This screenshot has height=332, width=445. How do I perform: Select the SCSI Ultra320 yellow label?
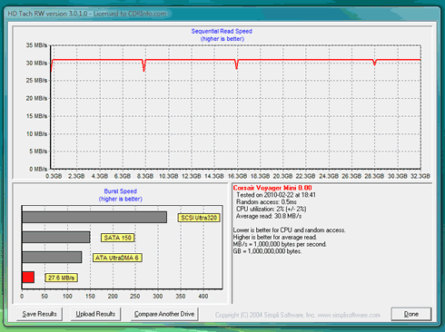point(199,218)
